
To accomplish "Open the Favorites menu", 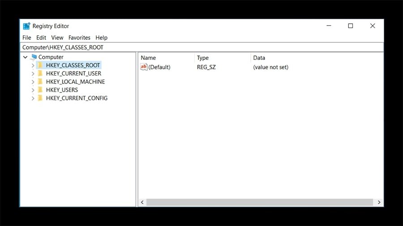I will [79, 38].
